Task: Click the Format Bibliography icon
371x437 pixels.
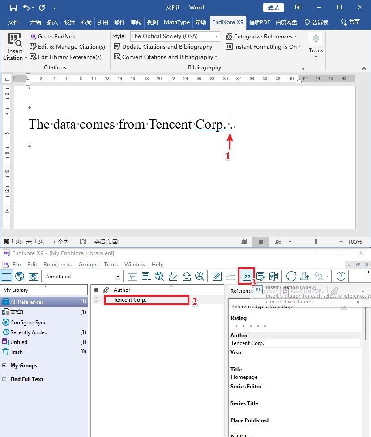Action: point(260,277)
